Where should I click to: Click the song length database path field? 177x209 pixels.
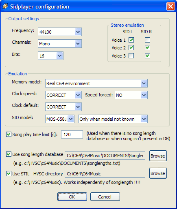(105, 156)
